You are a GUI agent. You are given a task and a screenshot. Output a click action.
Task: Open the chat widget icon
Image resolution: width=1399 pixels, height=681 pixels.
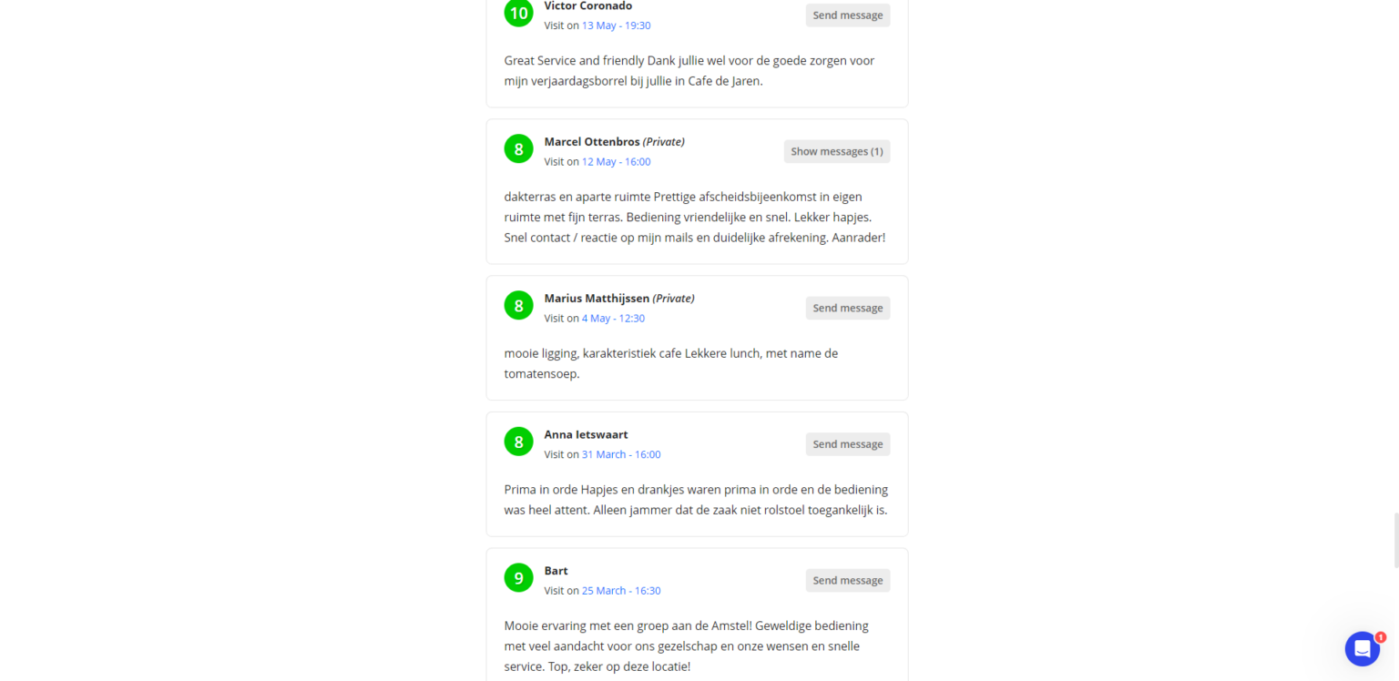(1362, 649)
